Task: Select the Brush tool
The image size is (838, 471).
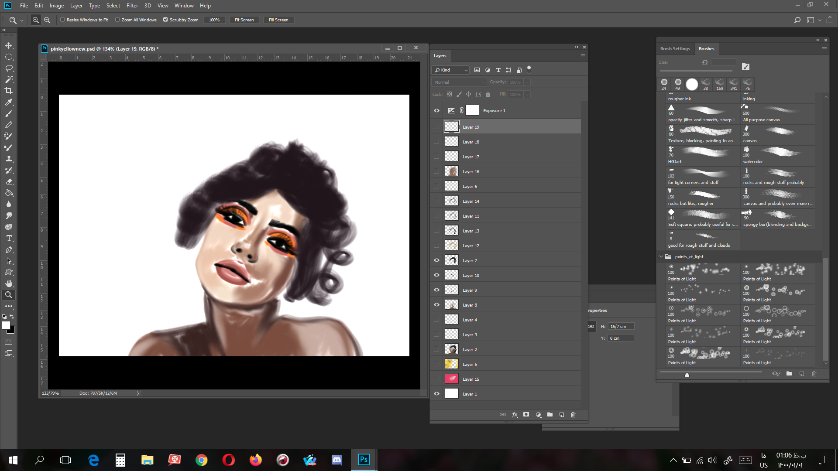Action: [x=9, y=113]
